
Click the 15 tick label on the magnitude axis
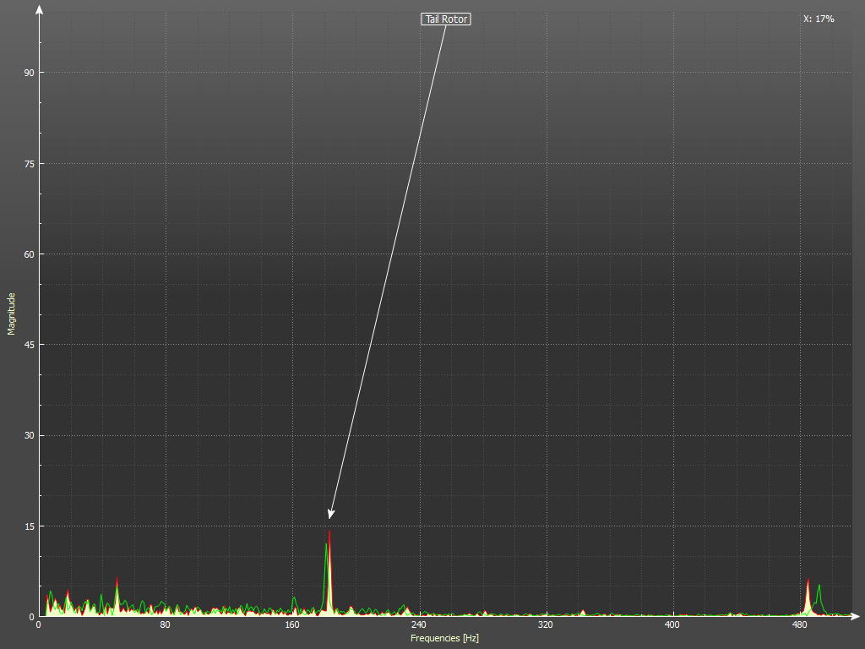[29, 526]
